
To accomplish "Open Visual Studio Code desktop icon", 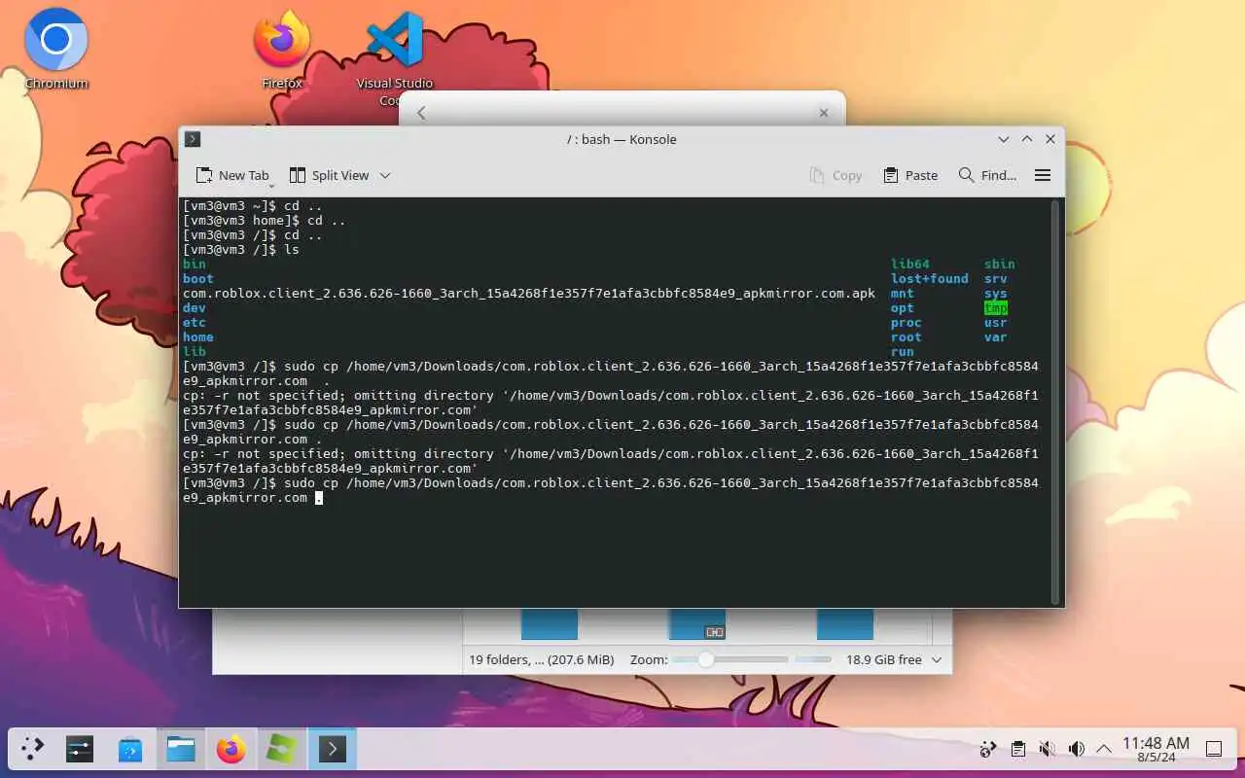I will click(394, 56).
